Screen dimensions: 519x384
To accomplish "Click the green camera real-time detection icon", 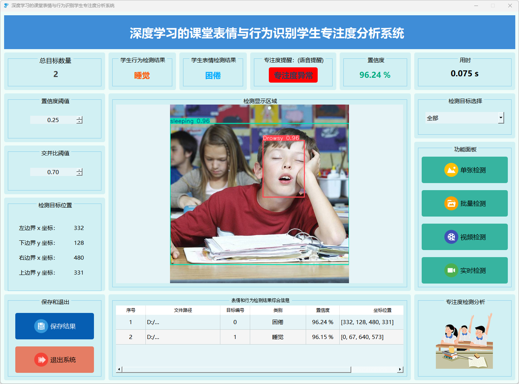I will point(451,271).
